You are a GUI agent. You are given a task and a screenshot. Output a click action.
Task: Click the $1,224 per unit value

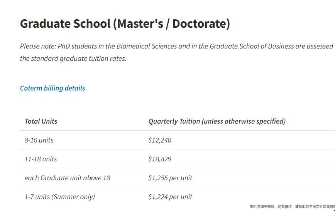[170, 197]
